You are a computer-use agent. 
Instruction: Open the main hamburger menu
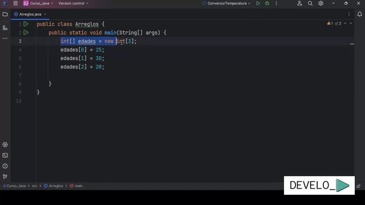tap(15, 3)
